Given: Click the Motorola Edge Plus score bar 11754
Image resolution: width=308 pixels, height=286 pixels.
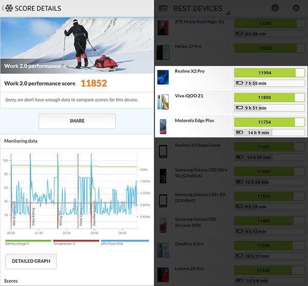Looking at the screenshot, I should tap(269, 122).
